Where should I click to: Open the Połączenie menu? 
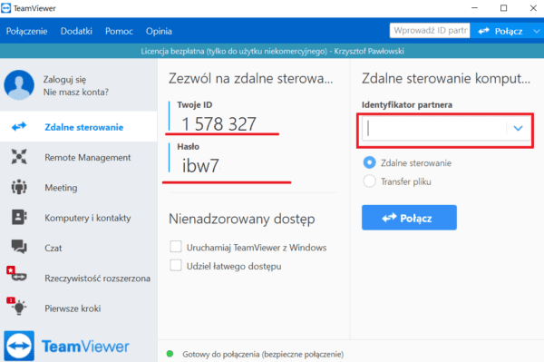point(26,31)
